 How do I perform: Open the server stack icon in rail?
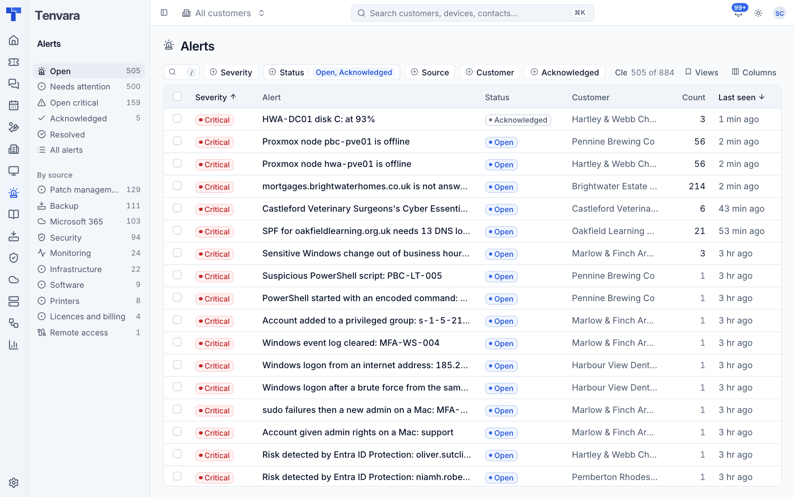pos(14,301)
